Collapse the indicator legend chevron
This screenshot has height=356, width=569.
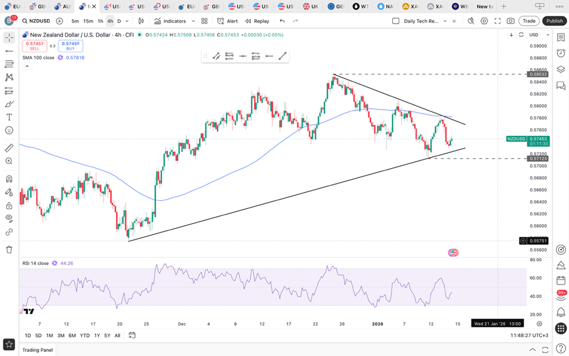click(x=27, y=67)
